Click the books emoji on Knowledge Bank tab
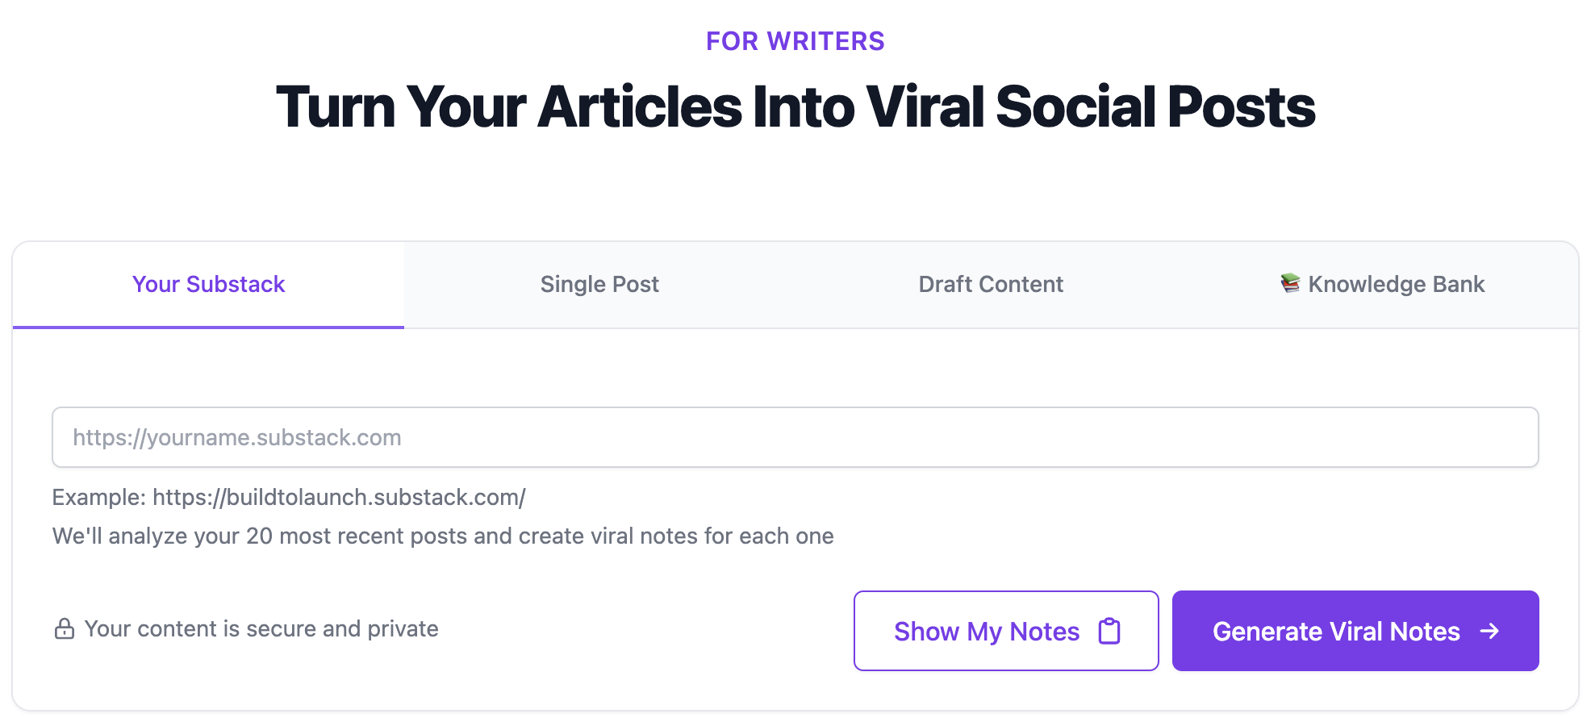Image resolution: width=1591 pixels, height=726 pixels. [x=1290, y=283]
